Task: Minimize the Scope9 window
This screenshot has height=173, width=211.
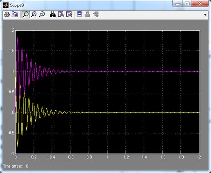Action: tap(177, 4)
